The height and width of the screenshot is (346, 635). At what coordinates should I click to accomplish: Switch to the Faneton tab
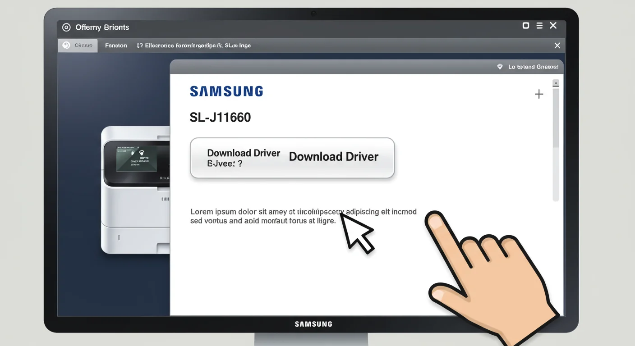click(x=116, y=46)
